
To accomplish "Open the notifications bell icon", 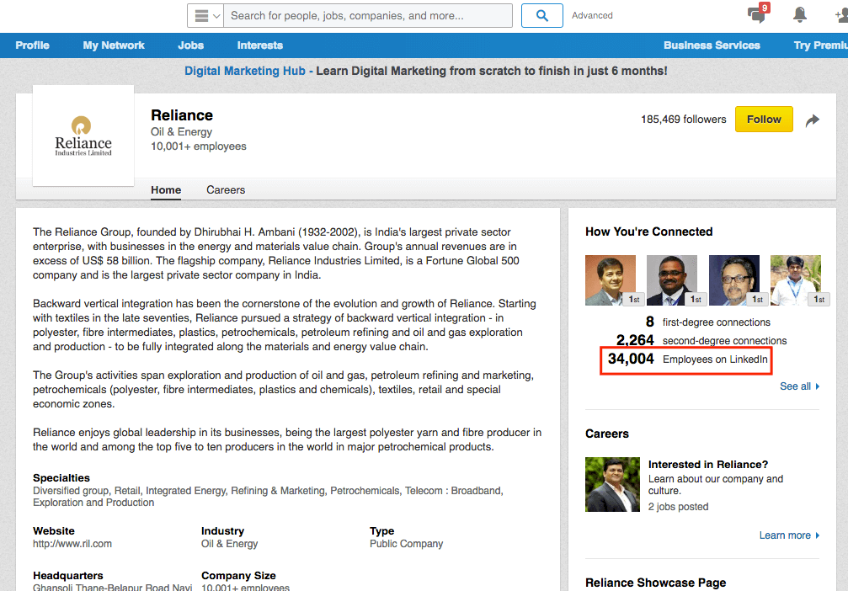I will pyautogui.click(x=800, y=14).
